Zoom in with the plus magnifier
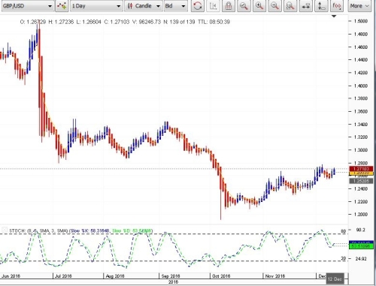Viewport: 376px width, 286px height. [259, 6]
